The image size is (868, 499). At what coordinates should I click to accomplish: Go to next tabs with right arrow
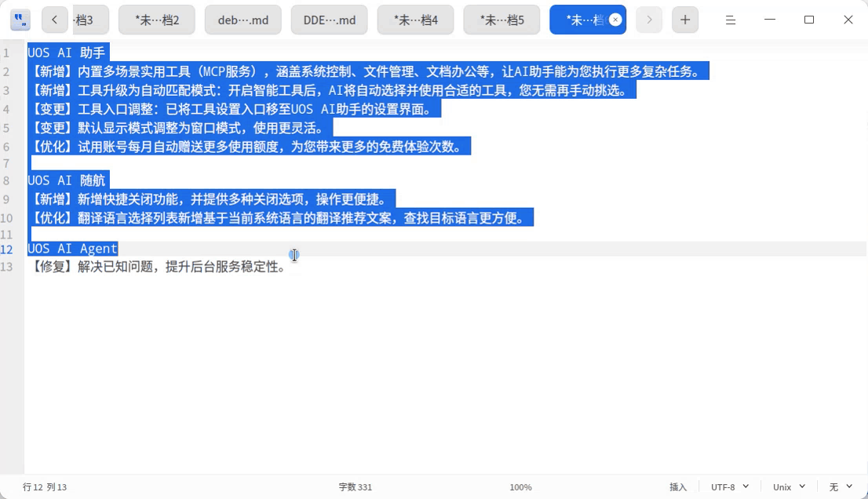649,20
